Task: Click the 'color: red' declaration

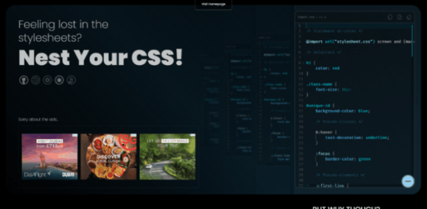Action: [x=328, y=69]
